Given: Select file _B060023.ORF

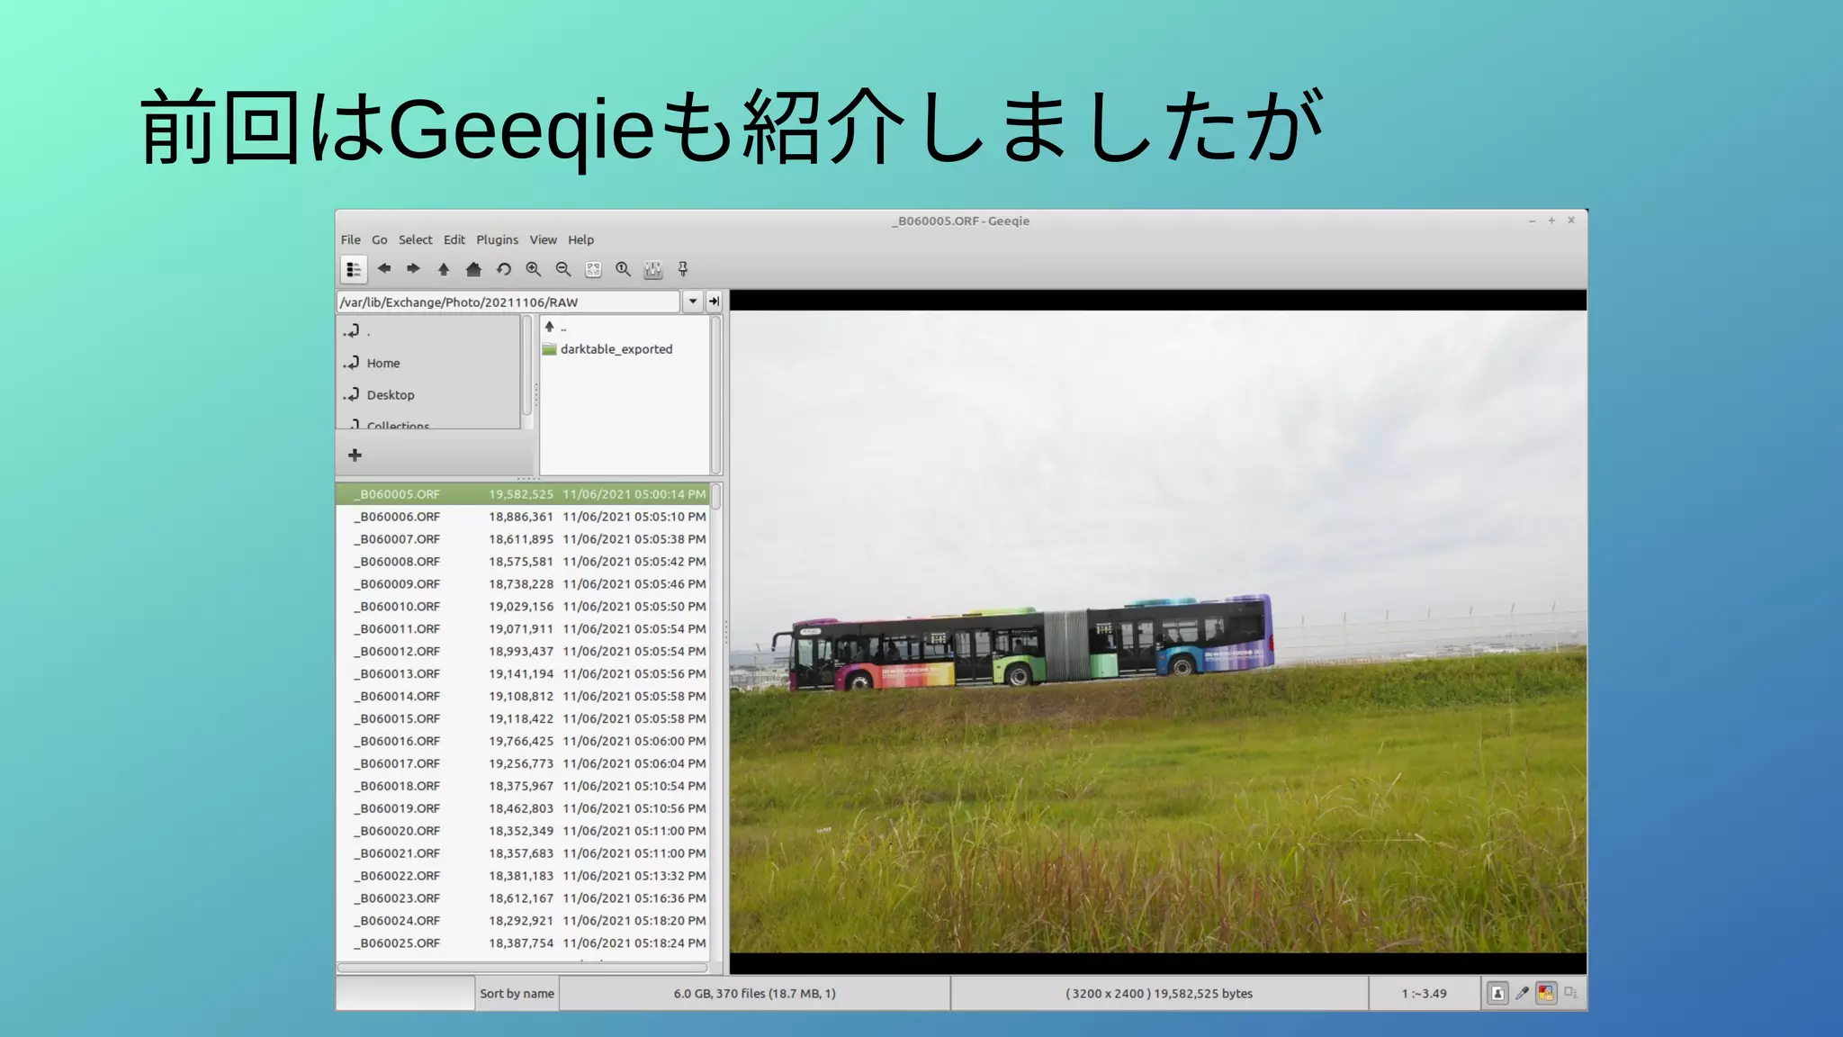Looking at the screenshot, I should pyautogui.click(x=523, y=898).
